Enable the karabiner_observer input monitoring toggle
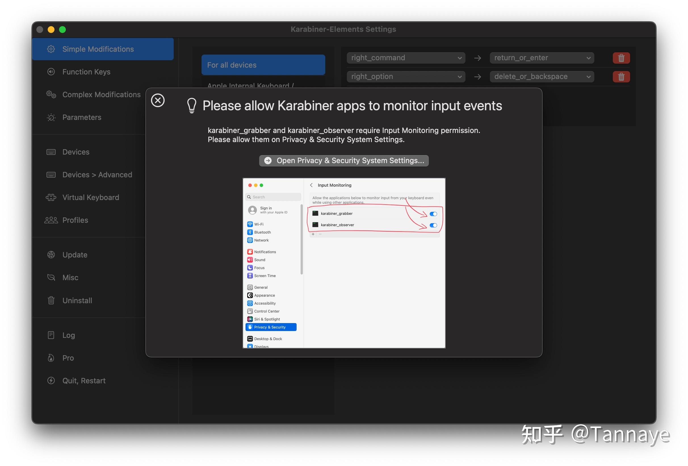The image size is (688, 466). 433,225
